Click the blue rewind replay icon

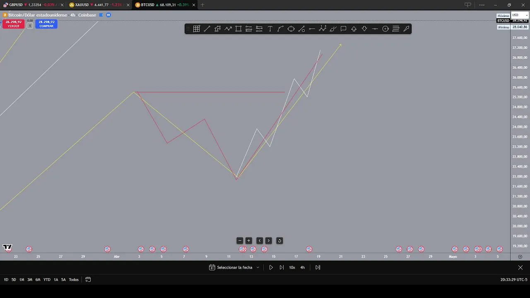pos(108,15)
